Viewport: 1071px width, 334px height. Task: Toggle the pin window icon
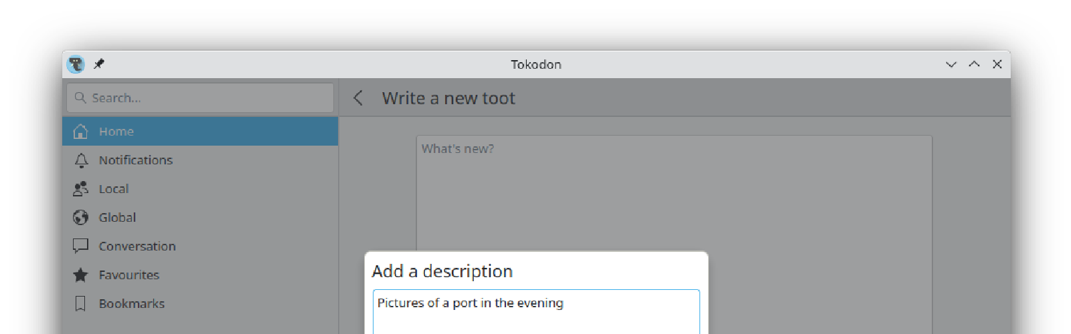coord(99,64)
